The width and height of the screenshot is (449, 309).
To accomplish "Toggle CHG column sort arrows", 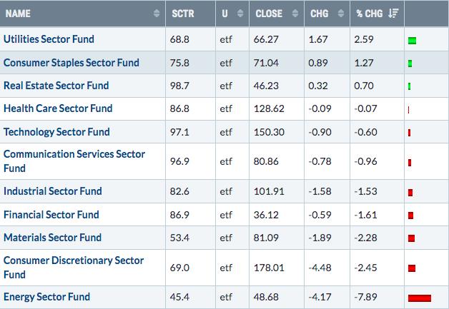I will coord(341,13).
